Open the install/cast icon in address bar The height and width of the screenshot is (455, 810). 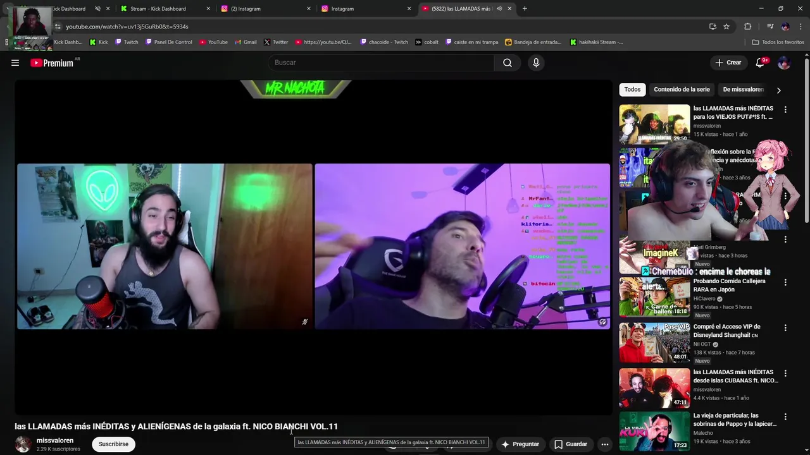click(713, 27)
